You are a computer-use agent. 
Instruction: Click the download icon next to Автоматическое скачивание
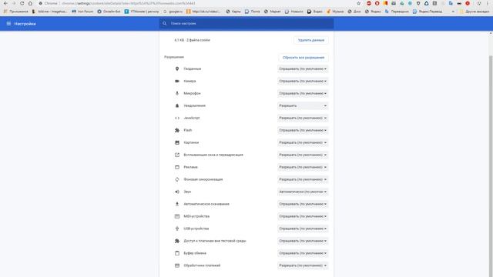(x=177, y=204)
